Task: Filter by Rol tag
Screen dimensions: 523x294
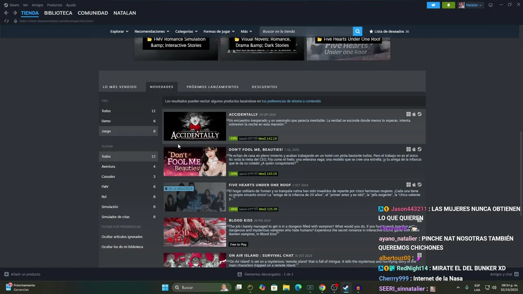Action: click(x=128, y=197)
